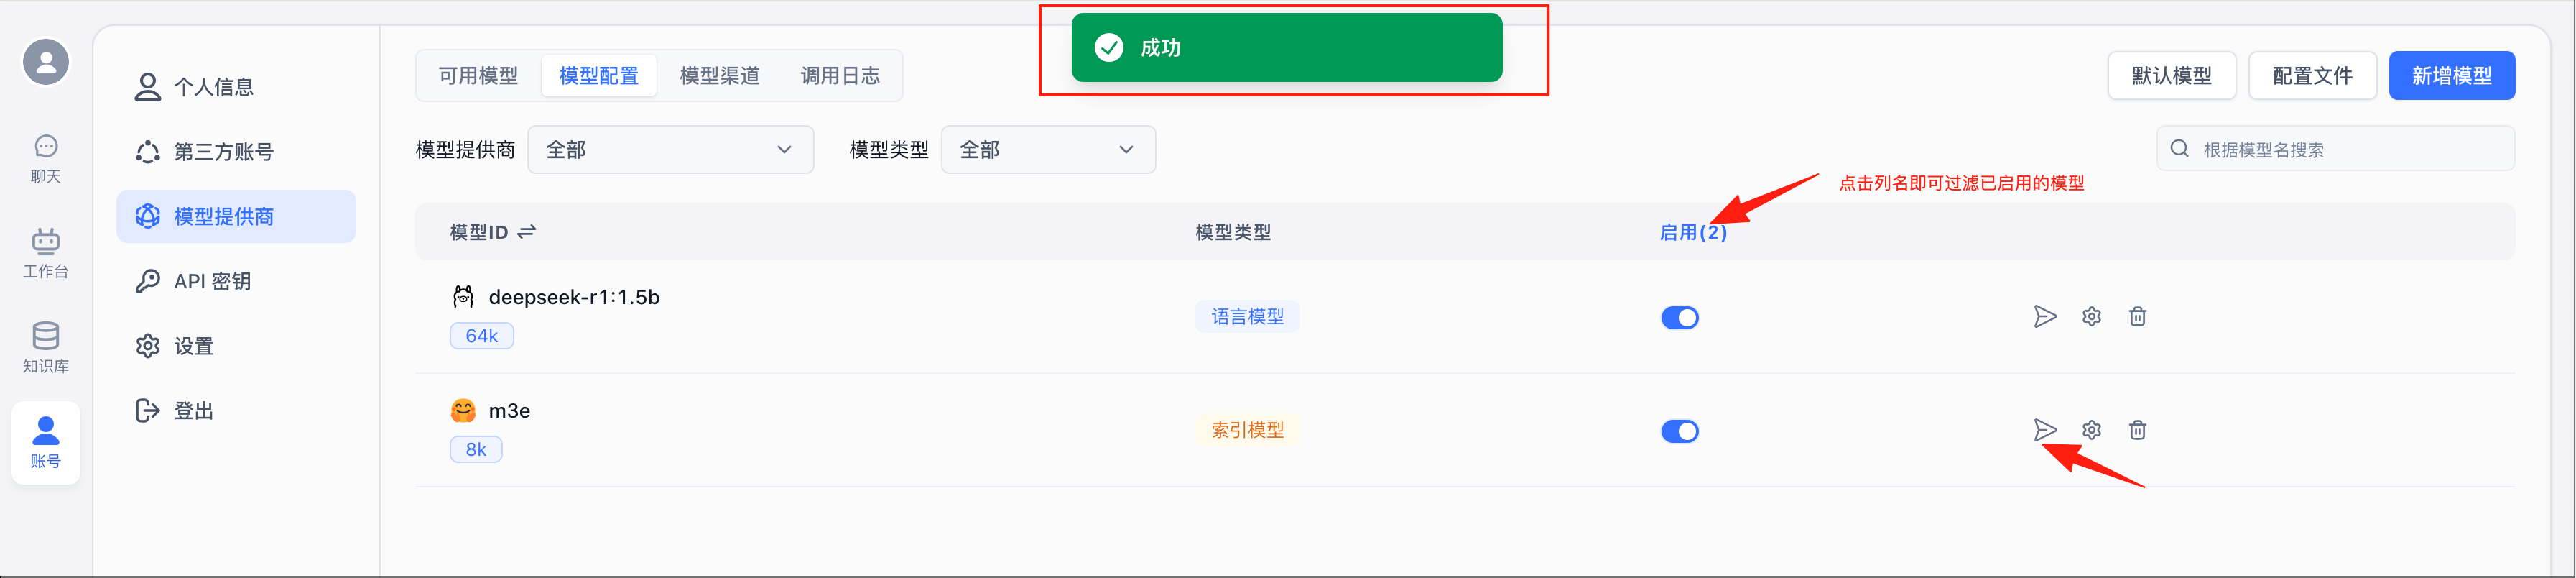Switch to the 模型渠道 tab
This screenshot has height=578, width=2576.
click(x=719, y=76)
